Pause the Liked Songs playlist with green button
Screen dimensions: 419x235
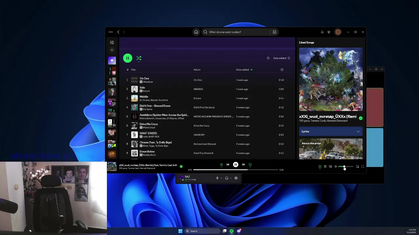[x=128, y=58]
